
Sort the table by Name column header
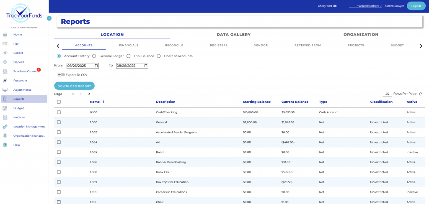tap(95, 102)
